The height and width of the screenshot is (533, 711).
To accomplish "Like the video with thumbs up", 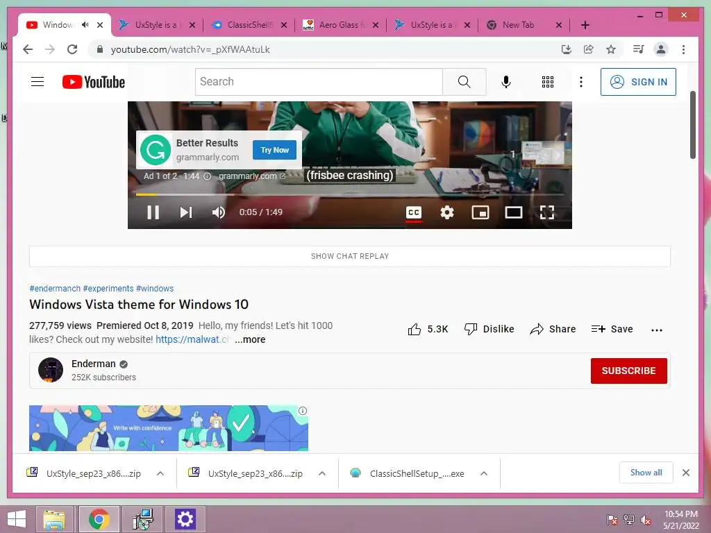I will click(428, 329).
